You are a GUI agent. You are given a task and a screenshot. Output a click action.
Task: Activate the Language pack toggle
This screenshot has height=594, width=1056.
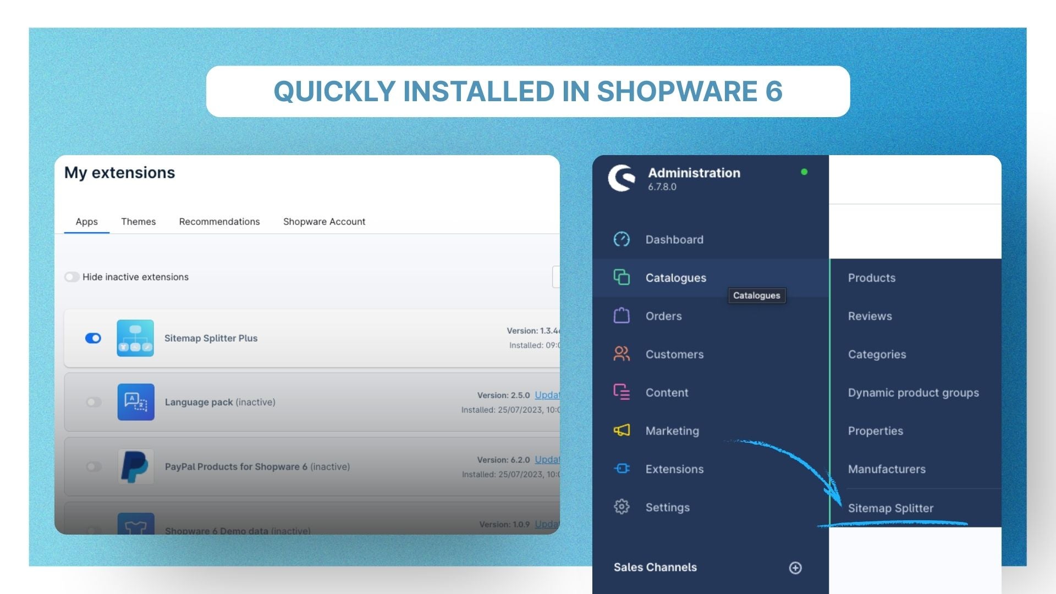click(94, 402)
